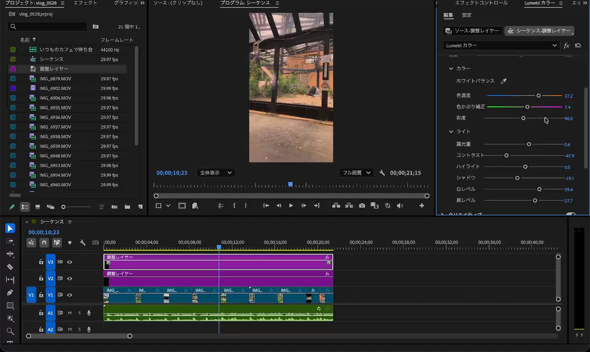This screenshot has width=590, height=352.
Task: Expand the クリエイティブ section
Action: [x=442, y=214]
